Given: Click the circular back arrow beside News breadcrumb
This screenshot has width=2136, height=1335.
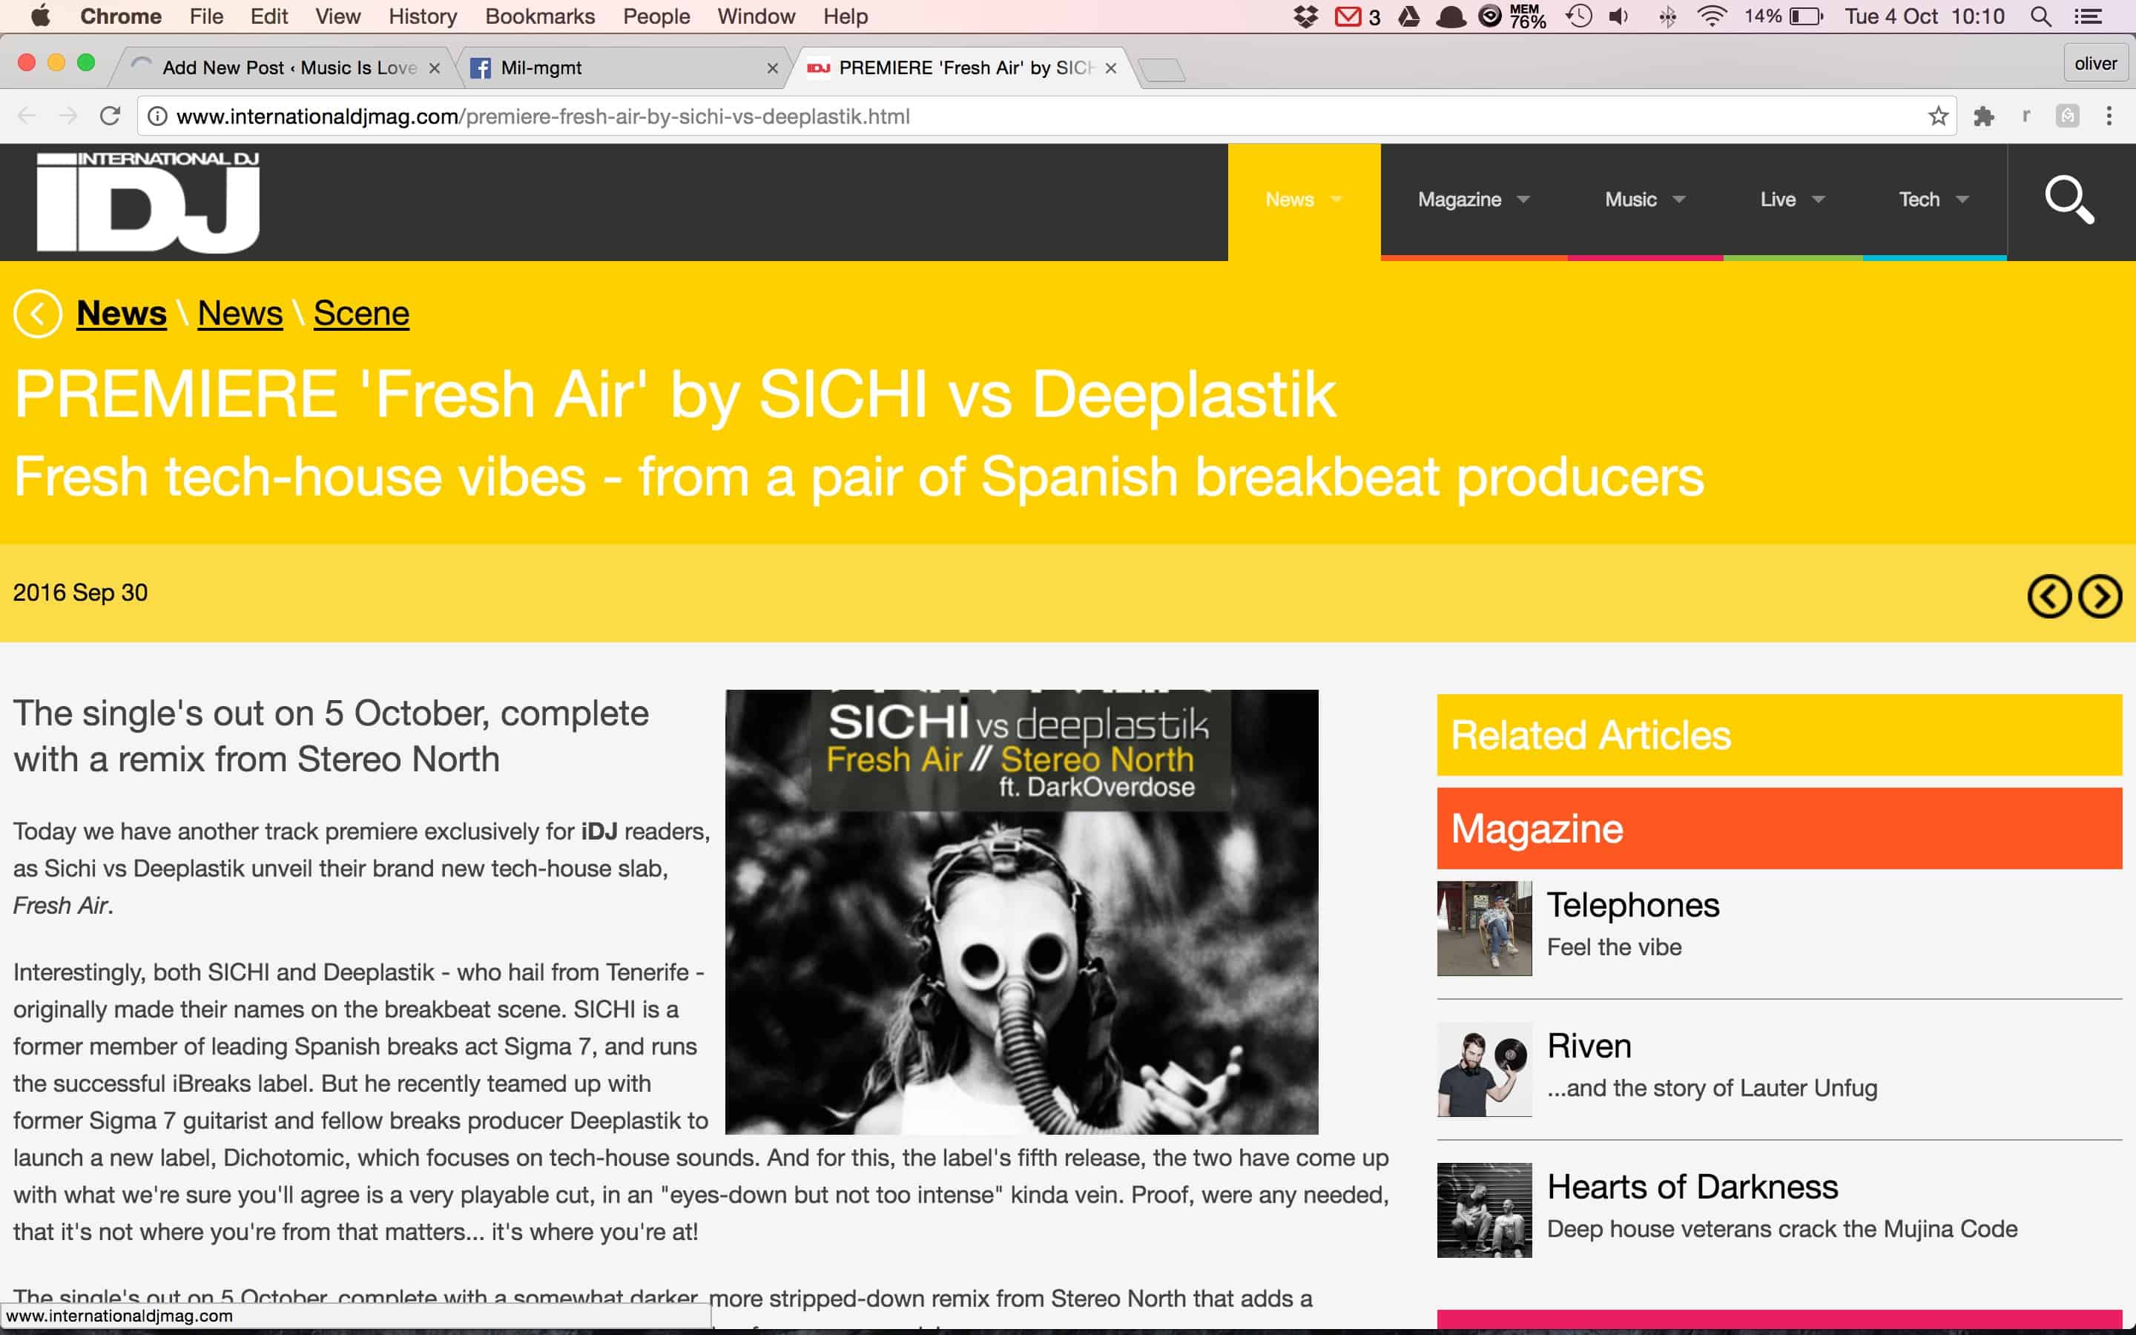Looking at the screenshot, I should click(38, 314).
